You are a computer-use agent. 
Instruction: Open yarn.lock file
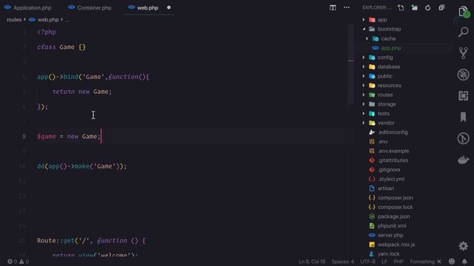pos(388,253)
